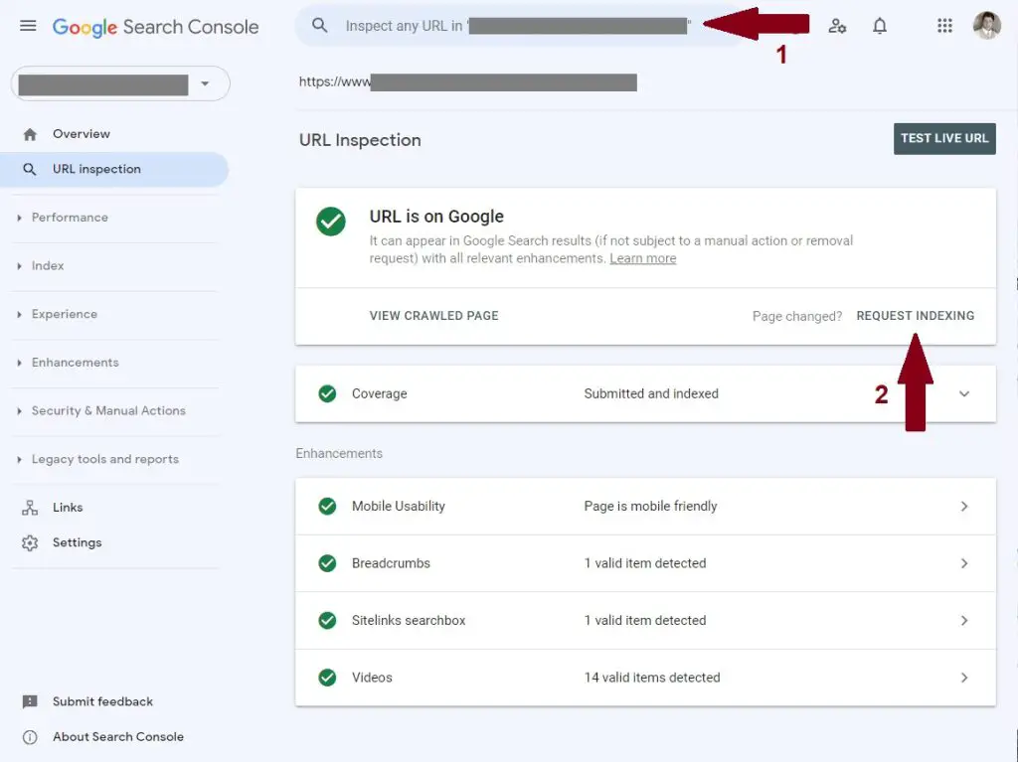The height and width of the screenshot is (762, 1018).
Task: Click the 'Page is mobile friendly' text
Action: (650, 507)
